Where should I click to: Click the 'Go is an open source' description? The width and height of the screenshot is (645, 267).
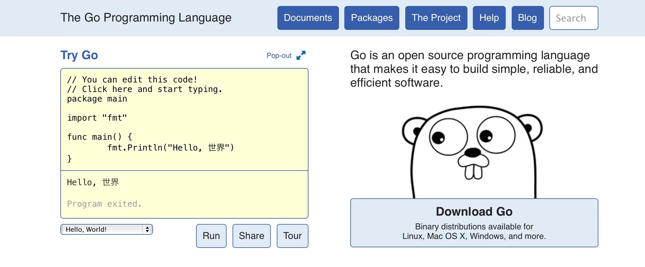(474, 69)
